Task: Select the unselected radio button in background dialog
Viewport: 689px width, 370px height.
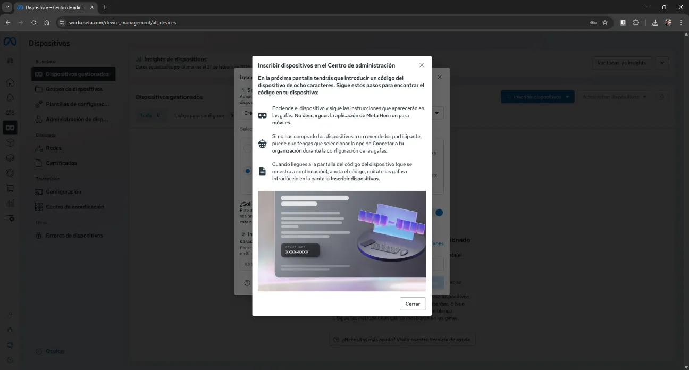Action: (x=247, y=149)
